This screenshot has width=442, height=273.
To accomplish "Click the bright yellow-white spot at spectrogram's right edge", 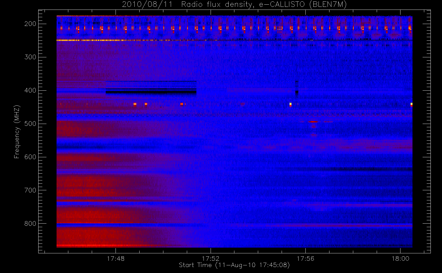I will [x=411, y=104].
